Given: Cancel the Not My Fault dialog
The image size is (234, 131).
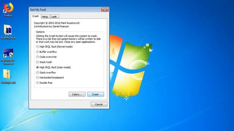Looking at the screenshot, I should pos(99,104).
